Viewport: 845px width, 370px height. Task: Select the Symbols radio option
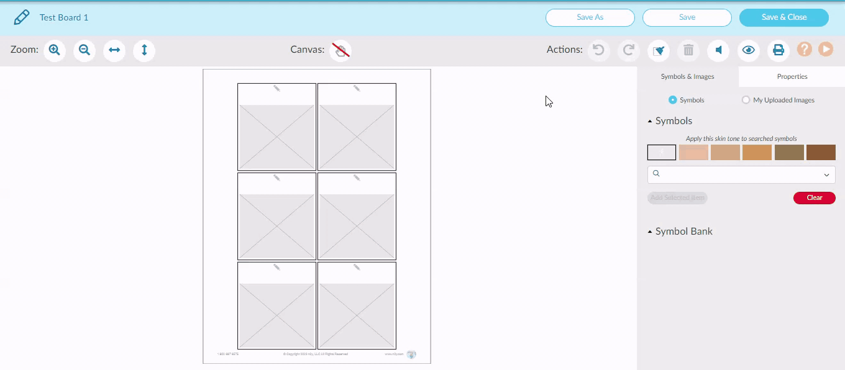pyautogui.click(x=672, y=100)
